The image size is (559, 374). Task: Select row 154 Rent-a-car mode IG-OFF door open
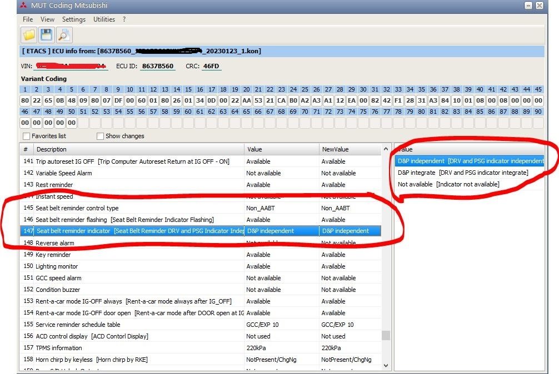tap(201, 313)
